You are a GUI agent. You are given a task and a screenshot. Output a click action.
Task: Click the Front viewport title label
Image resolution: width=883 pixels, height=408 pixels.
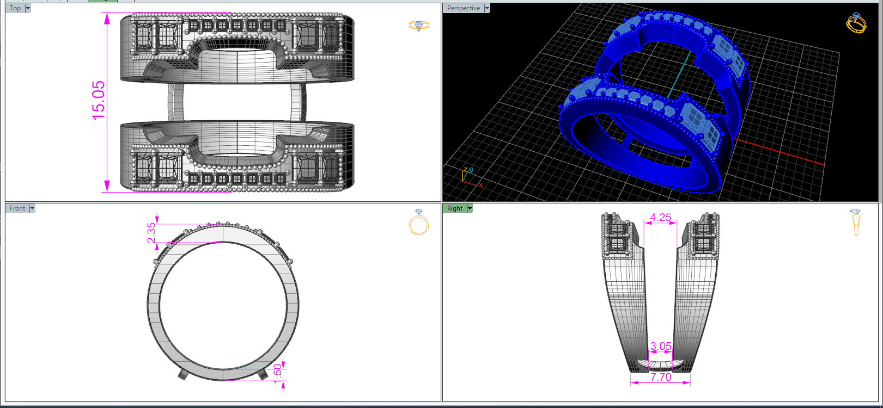tap(17, 208)
